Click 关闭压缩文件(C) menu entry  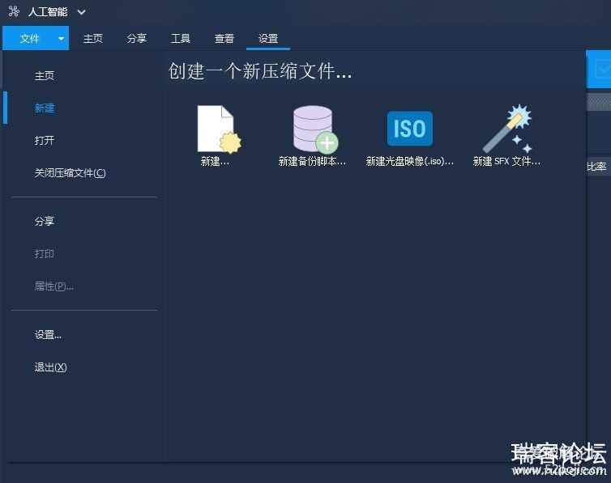coord(70,173)
